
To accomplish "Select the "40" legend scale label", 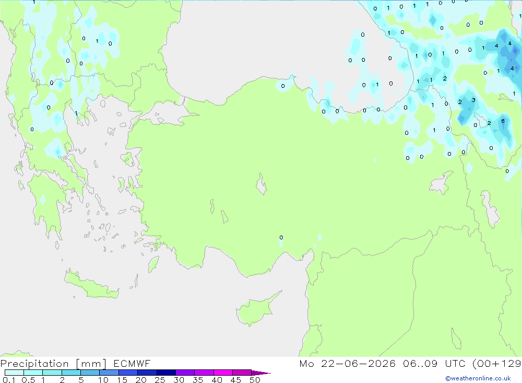I will tap(217, 380).
